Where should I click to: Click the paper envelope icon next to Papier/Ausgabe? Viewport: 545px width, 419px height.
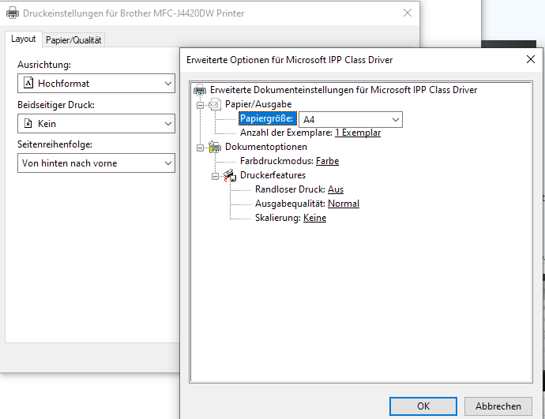coord(215,104)
